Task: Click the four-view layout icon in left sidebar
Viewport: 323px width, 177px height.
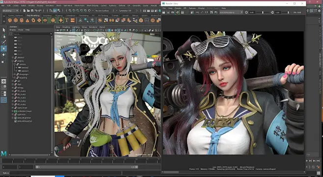Action: coord(4,87)
